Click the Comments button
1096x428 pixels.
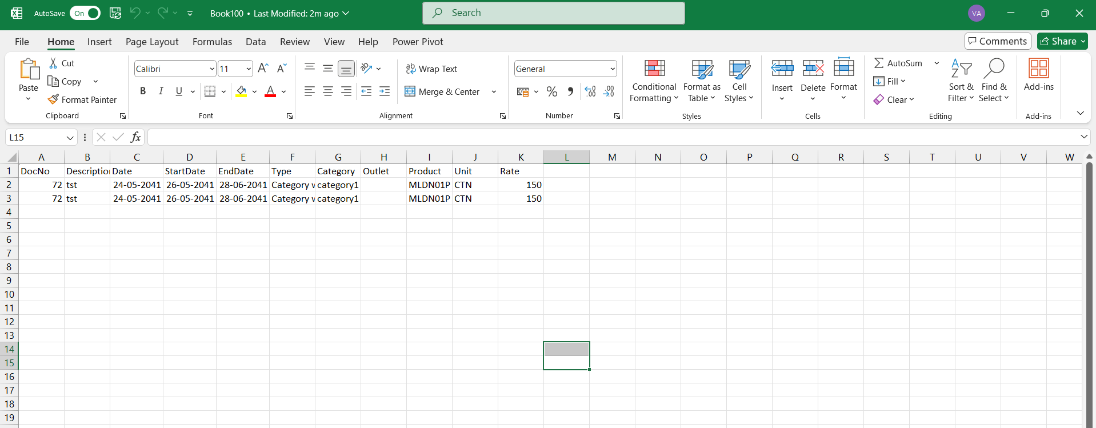point(997,41)
